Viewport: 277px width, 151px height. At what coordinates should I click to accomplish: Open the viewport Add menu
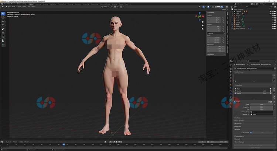coord(29,7)
